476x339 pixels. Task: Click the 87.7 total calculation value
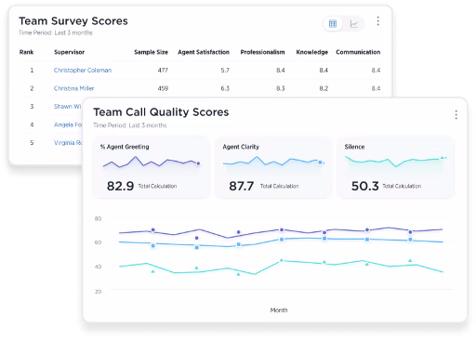pos(242,186)
